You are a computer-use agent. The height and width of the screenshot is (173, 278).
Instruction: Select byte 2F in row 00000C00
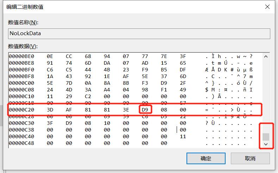tap(183, 83)
